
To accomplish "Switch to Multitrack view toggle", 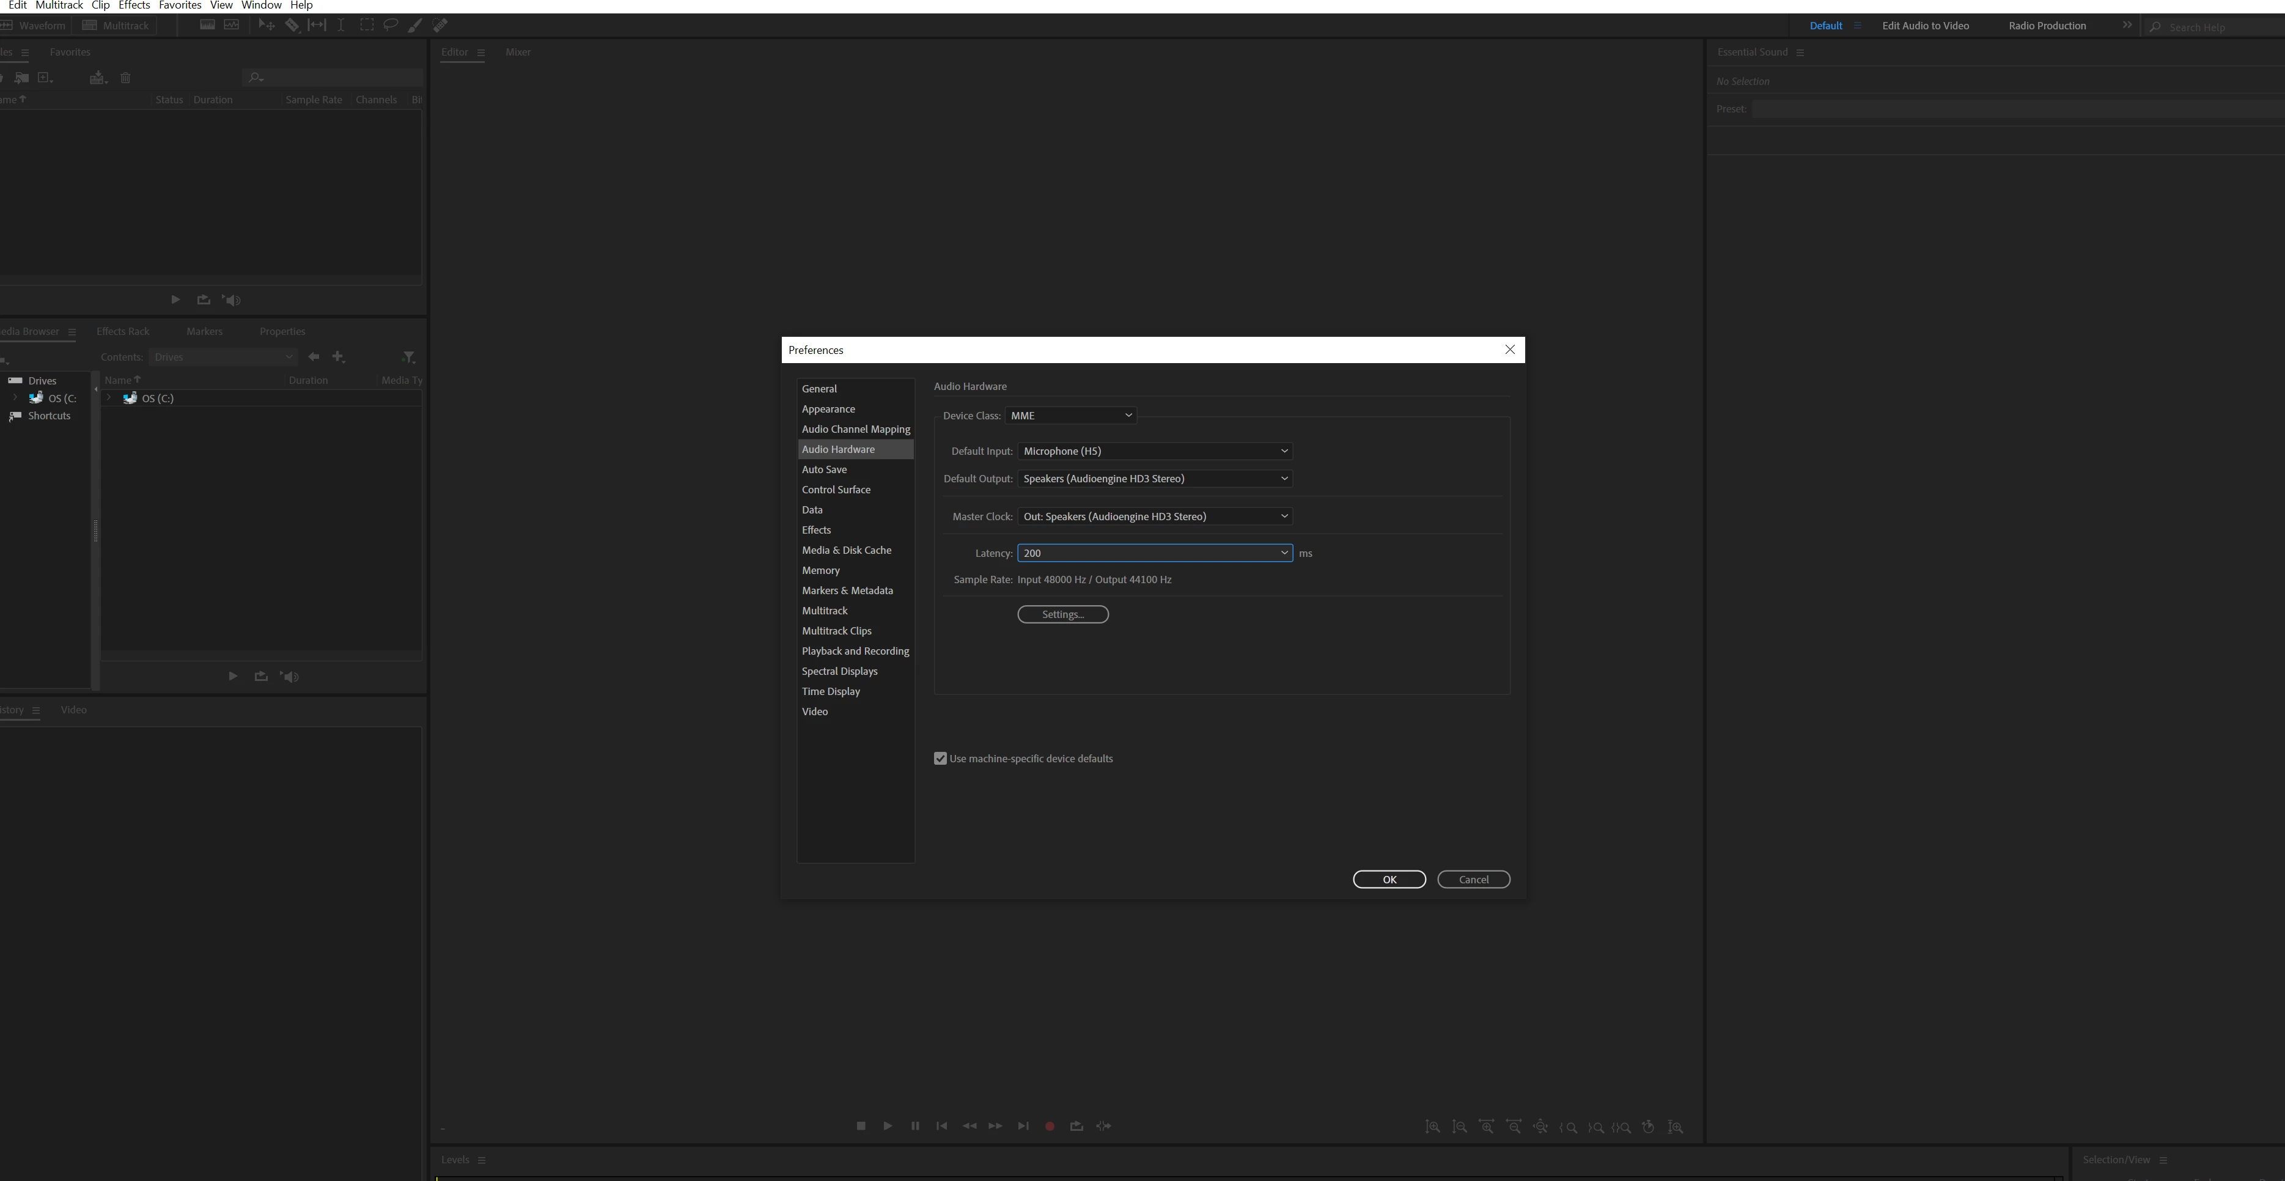I will 116,26.
